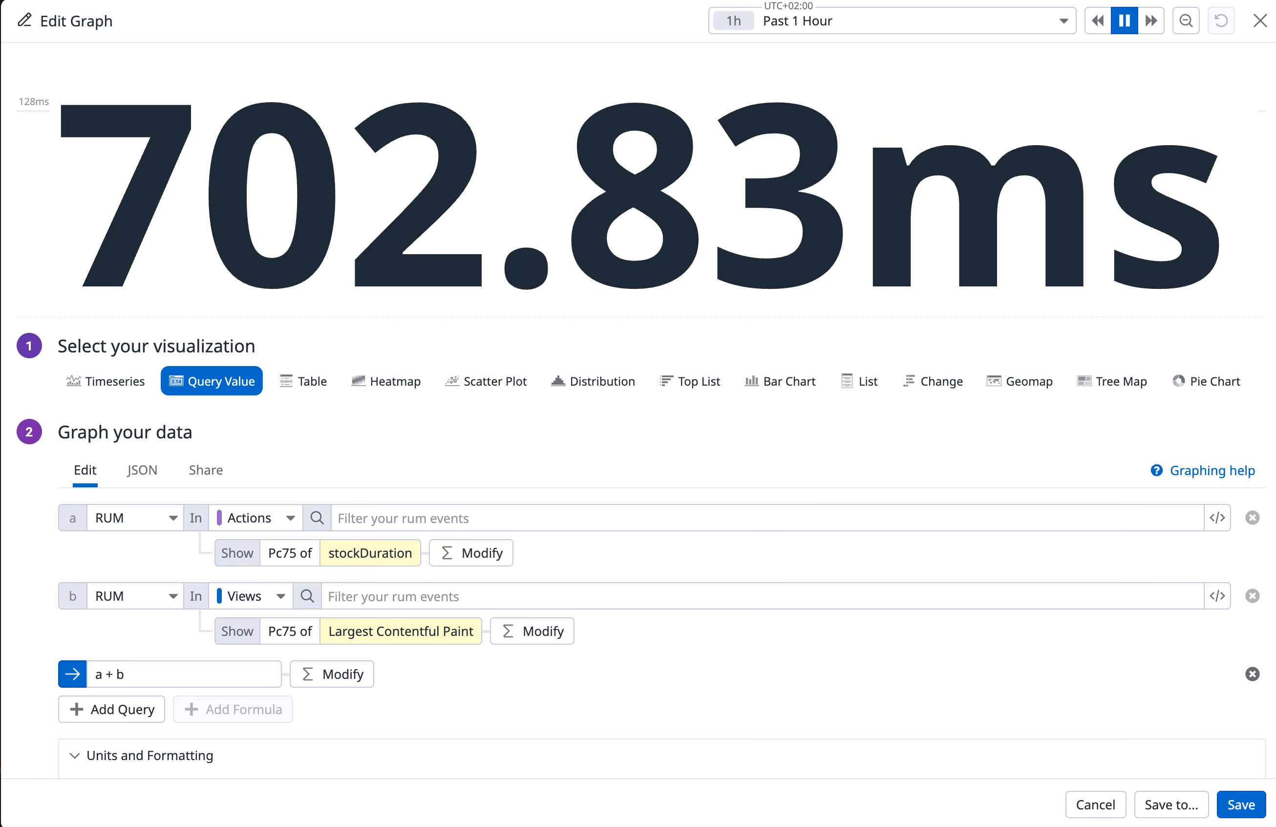Remove the a + b formula
Screen dimensions: 1276x827
click(1253, 674)
